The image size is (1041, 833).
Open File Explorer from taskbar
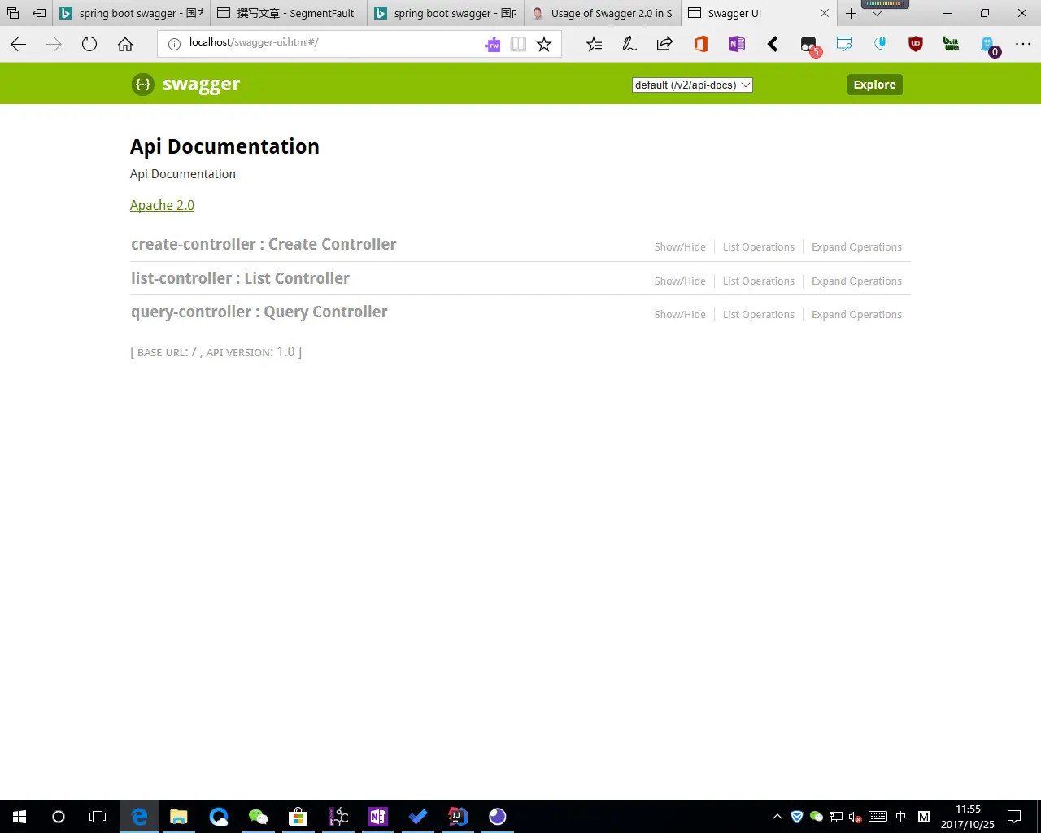(x=179, y=817)
